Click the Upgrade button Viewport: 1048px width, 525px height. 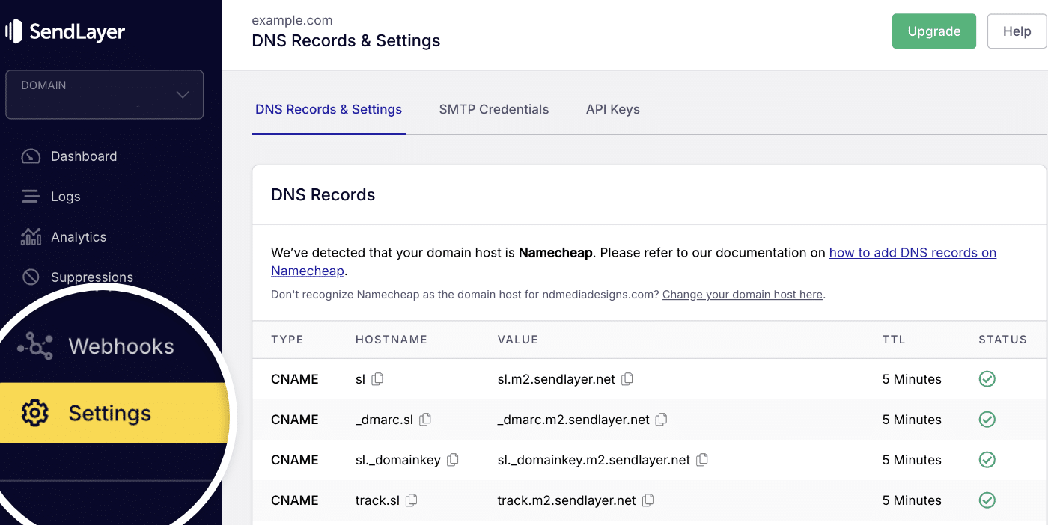(933, 31)
